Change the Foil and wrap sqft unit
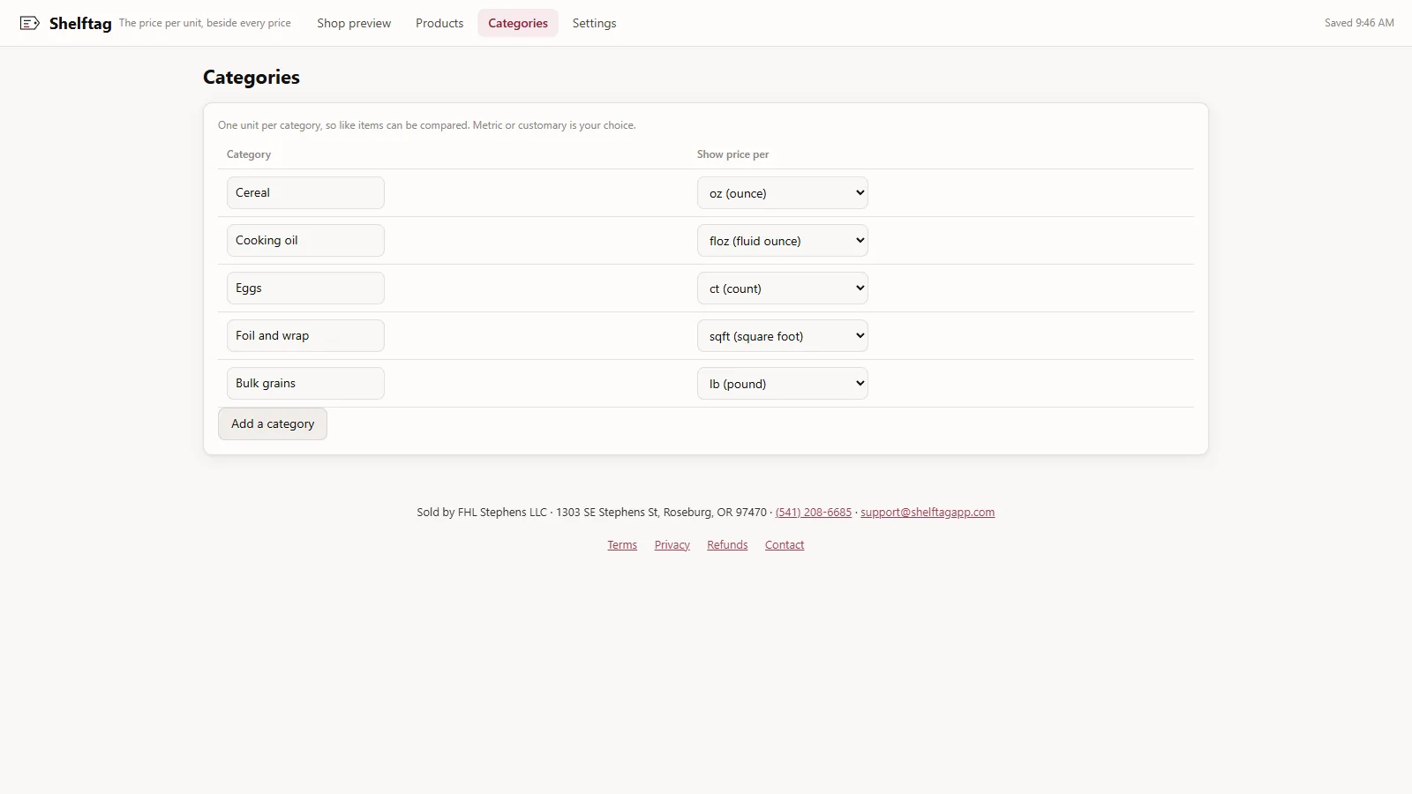Screen dimensions: 1412x794 click(783, 336)
